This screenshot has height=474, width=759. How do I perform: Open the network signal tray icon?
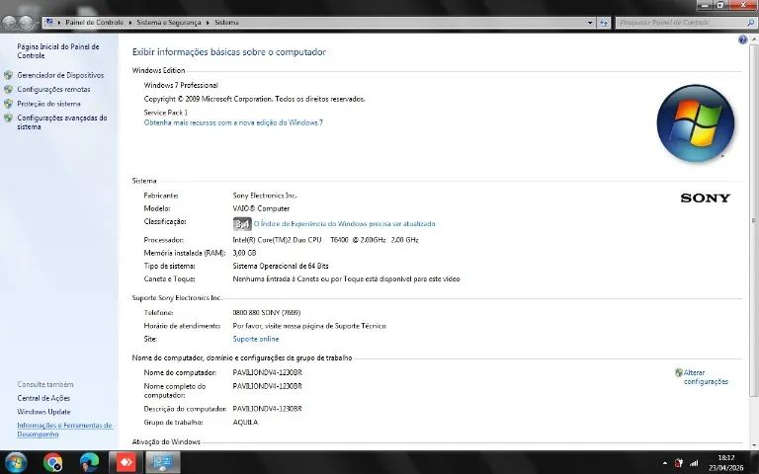(694, 463)
